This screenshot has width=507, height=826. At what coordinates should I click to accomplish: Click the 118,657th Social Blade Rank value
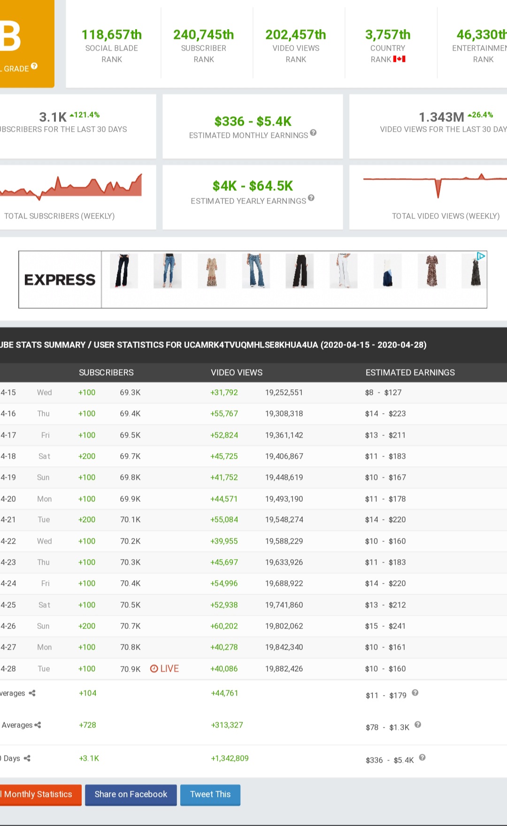(112, 35)
